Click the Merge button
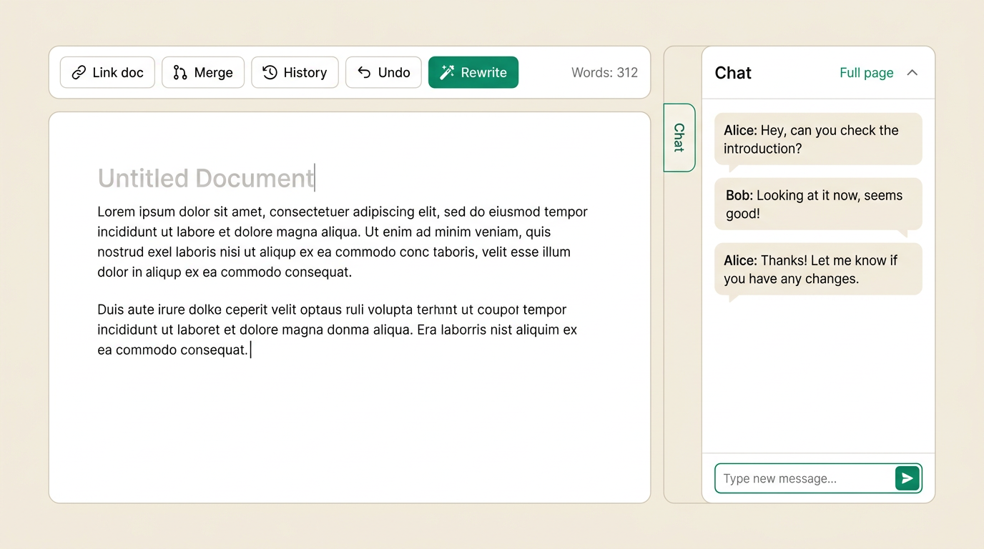Viewport: 984px width, 549px height. click(x=203, y=72)
